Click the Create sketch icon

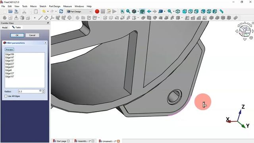pyautogui.click(x=11, y=17)
